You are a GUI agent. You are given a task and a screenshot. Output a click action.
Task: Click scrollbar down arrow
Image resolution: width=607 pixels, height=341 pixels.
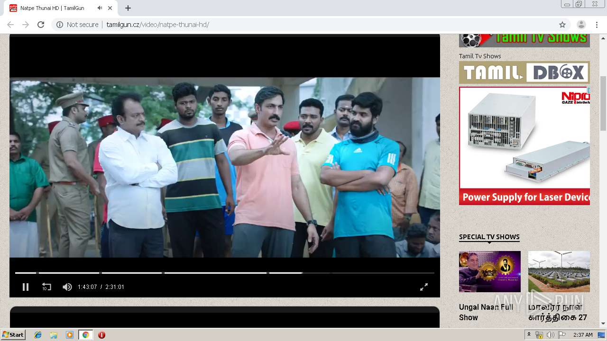click(603, 323)
